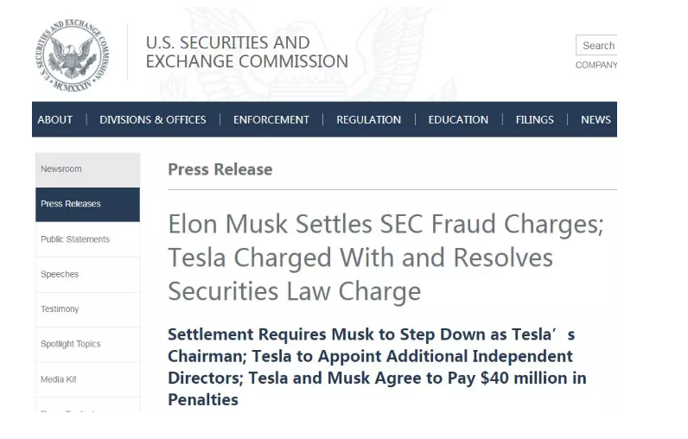Open the NEWS navigation item

click(596, 120)
